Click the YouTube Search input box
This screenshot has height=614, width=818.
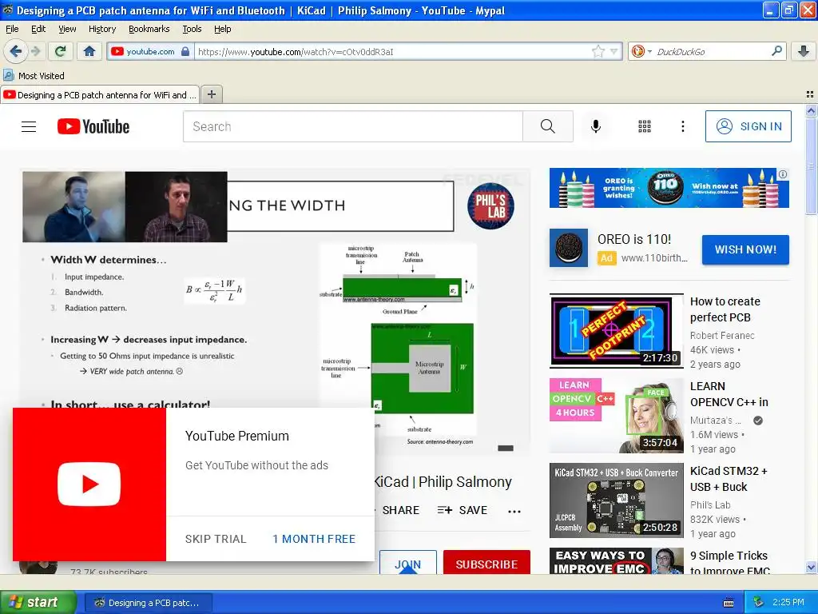click(x=352, y=126)
